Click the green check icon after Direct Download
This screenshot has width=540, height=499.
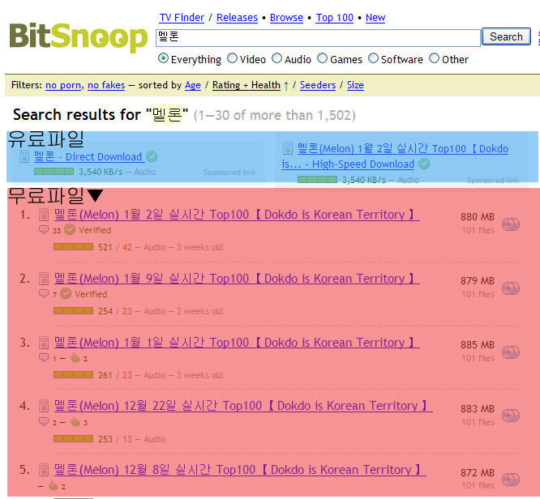(152, 156)
